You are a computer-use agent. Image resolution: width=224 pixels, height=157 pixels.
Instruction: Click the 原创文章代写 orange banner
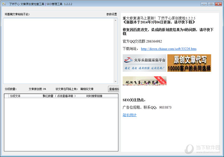(x=189, y=63)
